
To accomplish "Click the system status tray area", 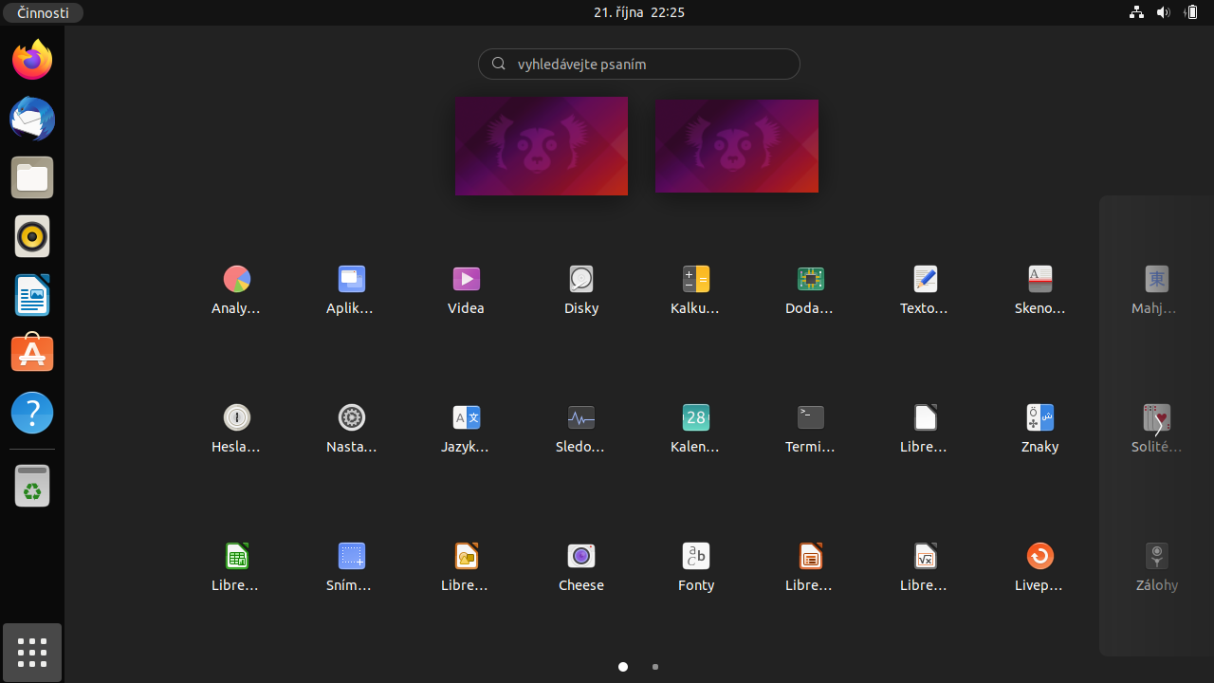I will 1164,12.
